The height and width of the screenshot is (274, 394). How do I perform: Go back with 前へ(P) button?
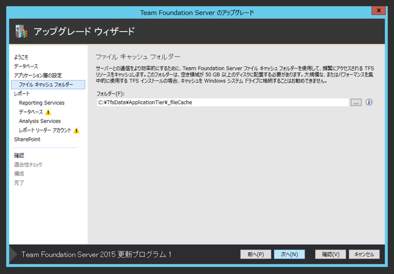(x=256, y=254)
